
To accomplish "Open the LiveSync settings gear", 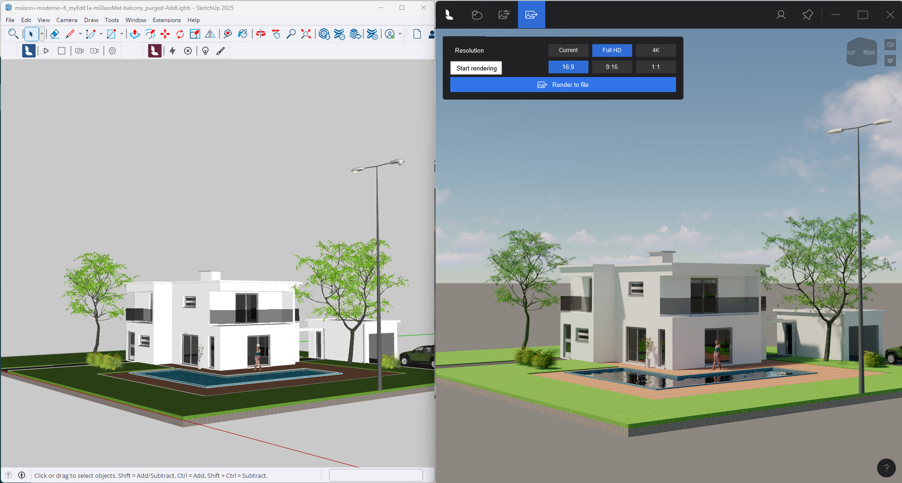I will tap(112, 51).
